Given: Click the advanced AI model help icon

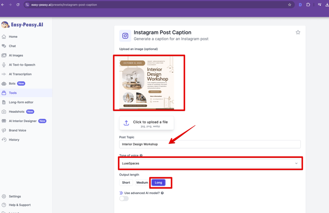Looking at the screenshot, I should 162,193.
